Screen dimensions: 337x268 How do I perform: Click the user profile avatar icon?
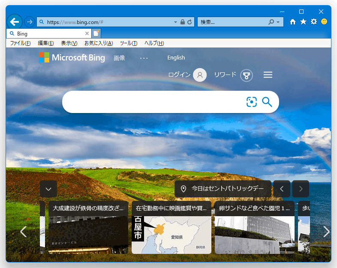pyautogui.click(x=200, y=75)
